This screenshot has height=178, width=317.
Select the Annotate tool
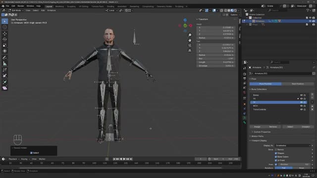[4, 58]
